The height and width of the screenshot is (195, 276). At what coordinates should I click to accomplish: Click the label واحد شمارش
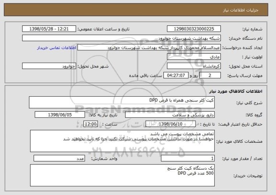pos(104,159)
